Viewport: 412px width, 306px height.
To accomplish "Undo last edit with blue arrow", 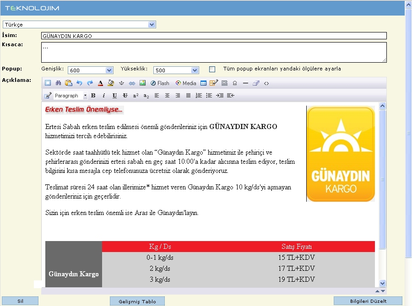I will (x=79, y=83).
